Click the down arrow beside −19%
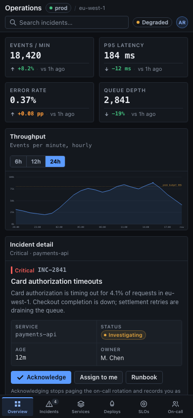The height and width of the screenshot is (418, 193). (106, 114)
